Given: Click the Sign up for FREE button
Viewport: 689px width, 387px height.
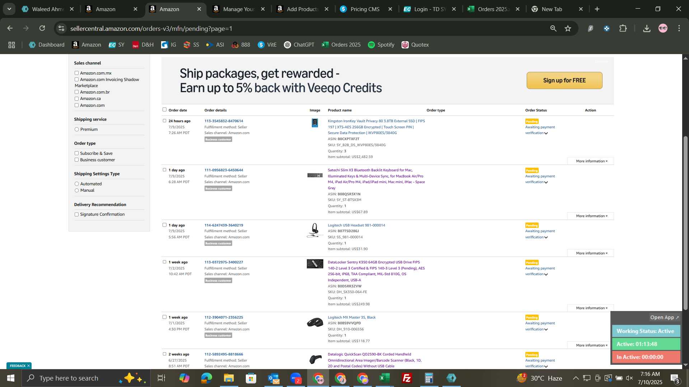Looking at the screenshot, I should [564, 80].
